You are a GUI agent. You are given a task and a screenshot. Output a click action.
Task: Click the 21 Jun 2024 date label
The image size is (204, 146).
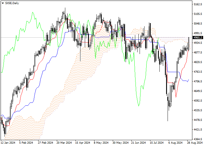(x=138, y=143)
